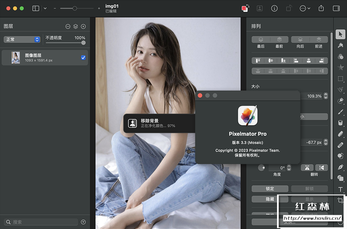This screenshot has height=229, width=347.
Task: Select the Repair bandage tool
Action: tap(340, 145)
